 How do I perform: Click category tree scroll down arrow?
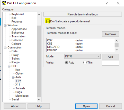[39, 99]
